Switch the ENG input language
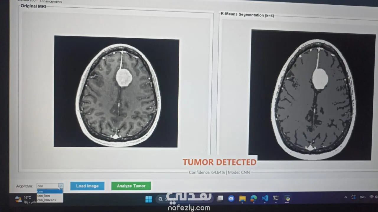 pos(363,197)
